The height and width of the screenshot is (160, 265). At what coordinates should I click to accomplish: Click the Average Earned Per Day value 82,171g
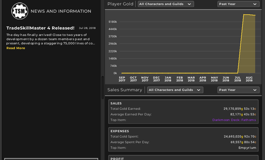[x=243, y=114]
